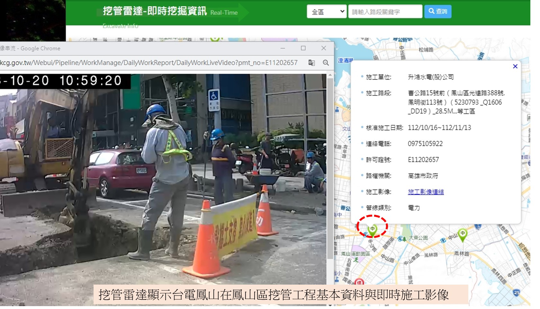Click the 高雄市政府 authority text
This screenshot has width=540, height=309.
click(x=423, y=176)
